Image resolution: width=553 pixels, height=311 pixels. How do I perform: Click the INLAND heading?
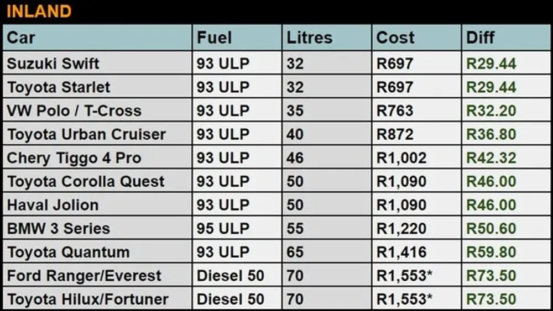click(39, 11)
